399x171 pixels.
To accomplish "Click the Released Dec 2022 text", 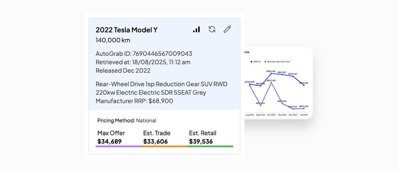I will pyautogui.click(x=123, y=70).
